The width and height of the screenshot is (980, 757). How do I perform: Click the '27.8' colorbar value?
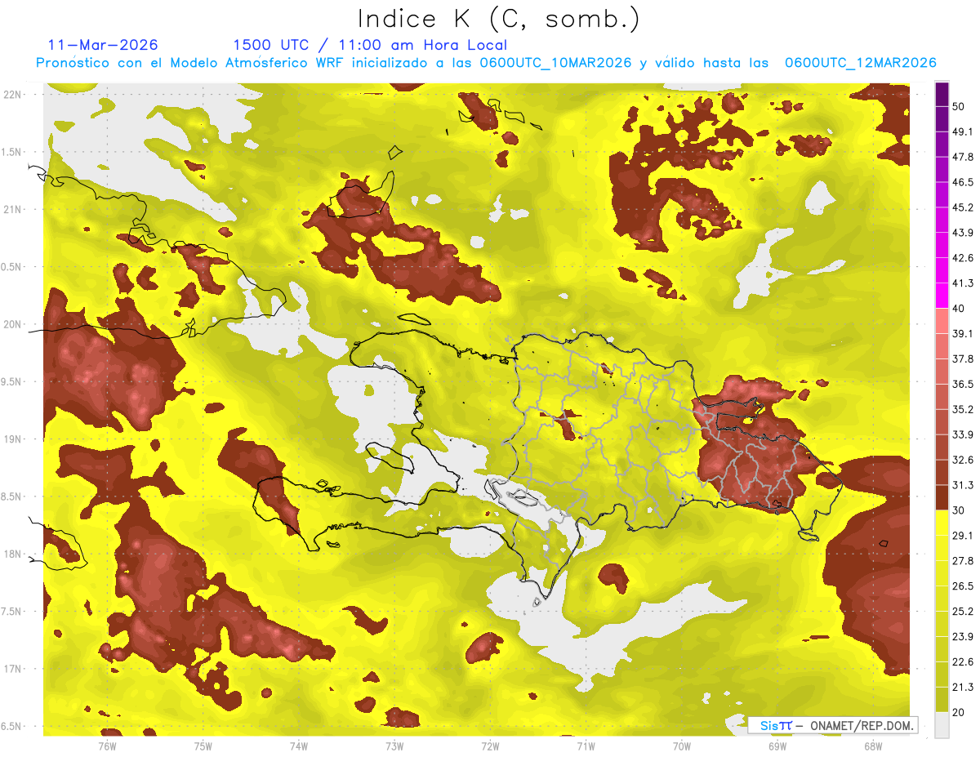point(963,561)
